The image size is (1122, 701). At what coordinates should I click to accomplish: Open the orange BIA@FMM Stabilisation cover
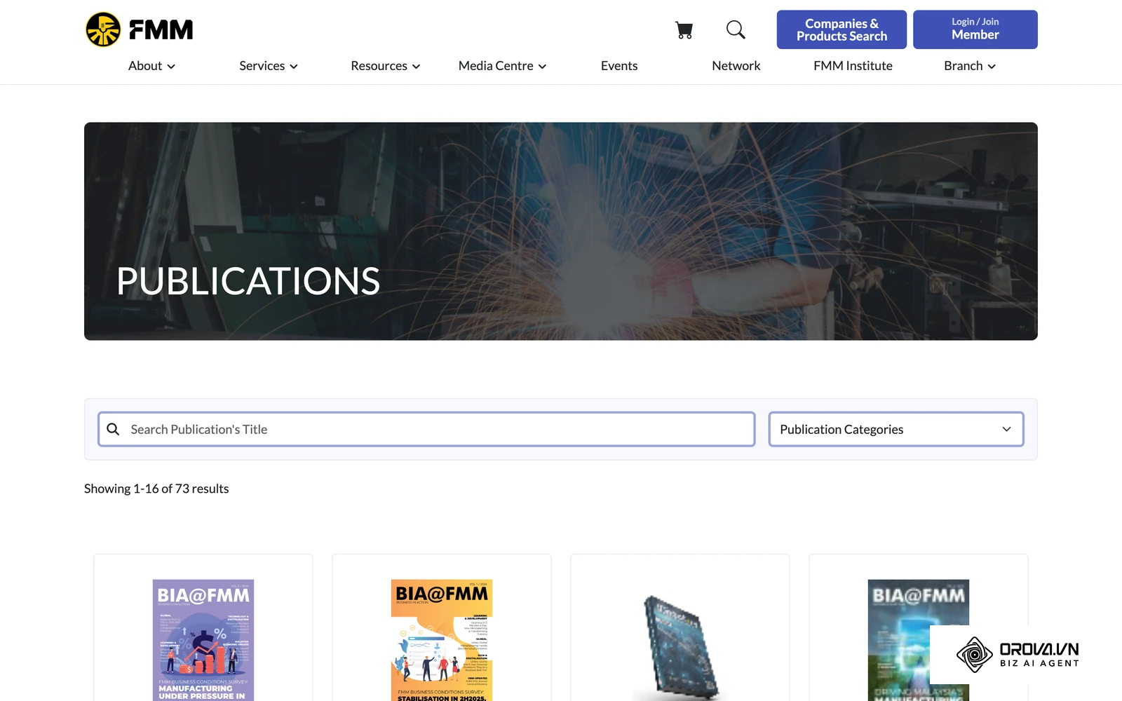coord(442,640)
